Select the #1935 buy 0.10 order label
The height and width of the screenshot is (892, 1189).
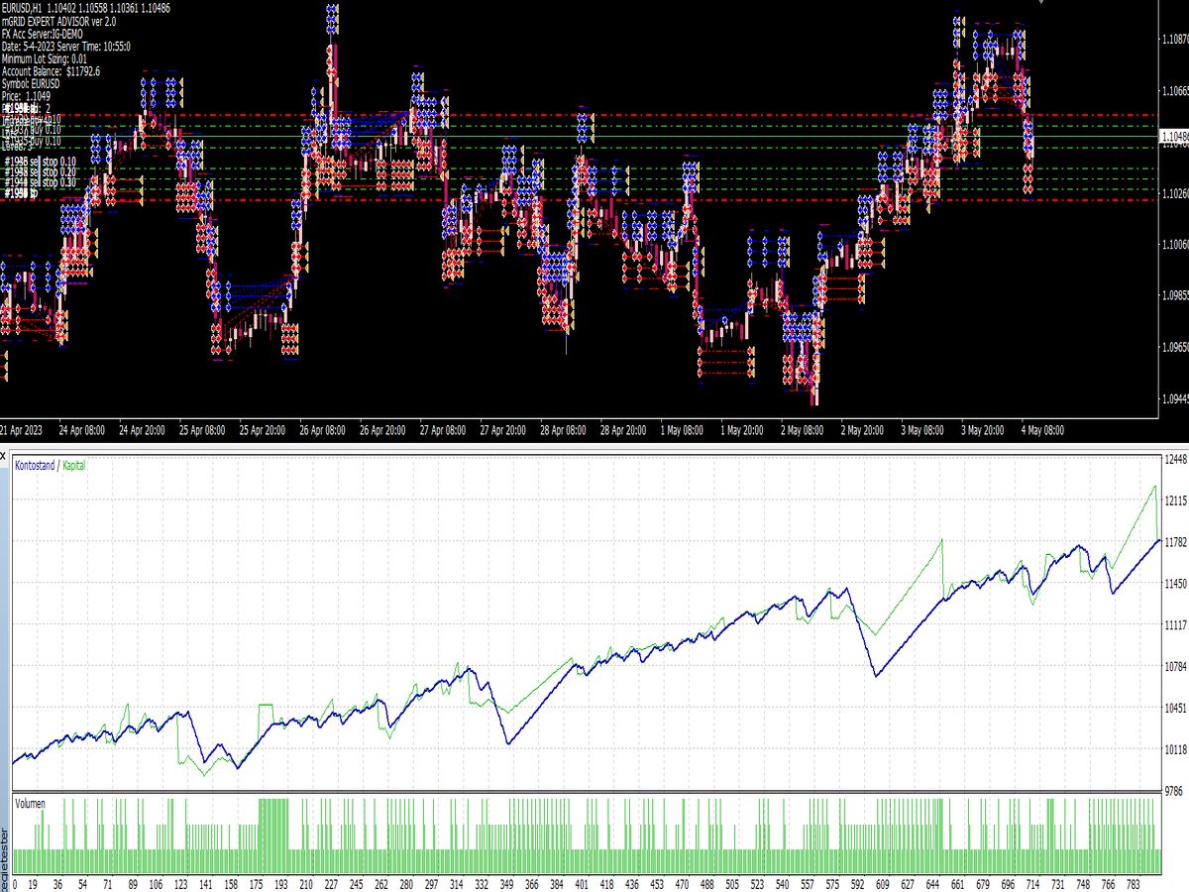(x=38, y=140)
